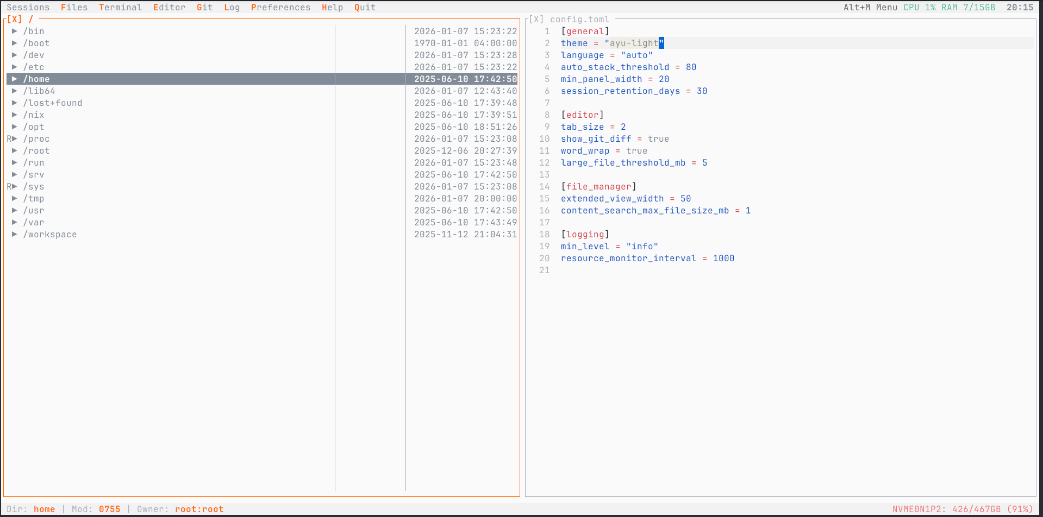Open the Preferences menu
The height and width of the screenshot is (517, 1043).
click(280, 7)
